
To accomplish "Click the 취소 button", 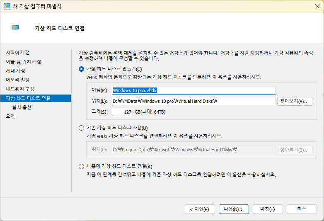I will (x=302, y=209).
